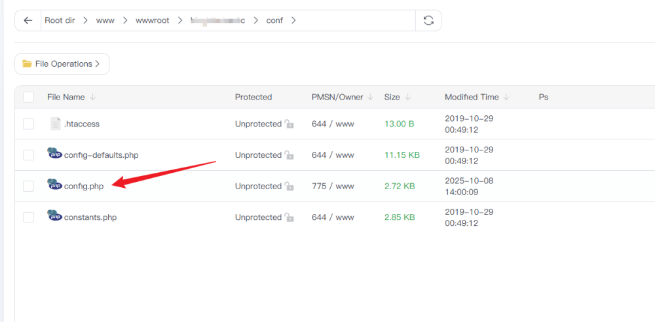Click 775 / www permission for config.php
The height and width of the screenshot is (322, 655).
coord(333,187)
